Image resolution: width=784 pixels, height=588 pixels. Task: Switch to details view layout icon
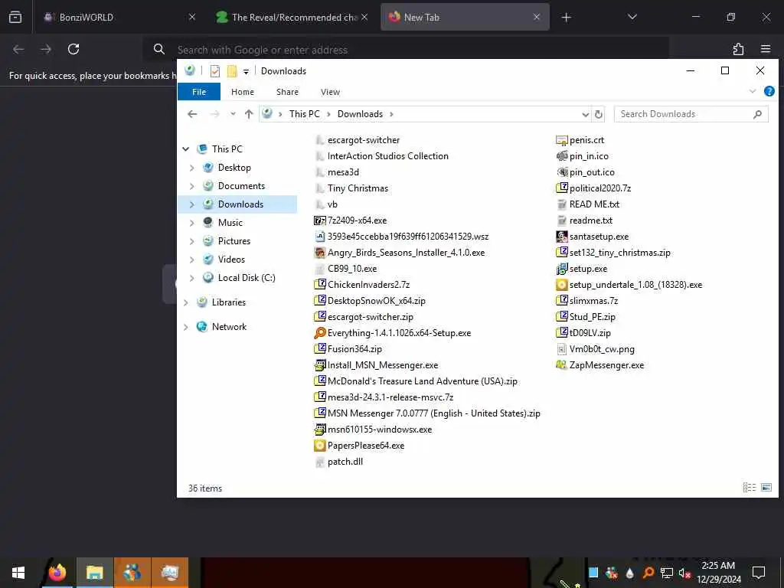point(750,487)
